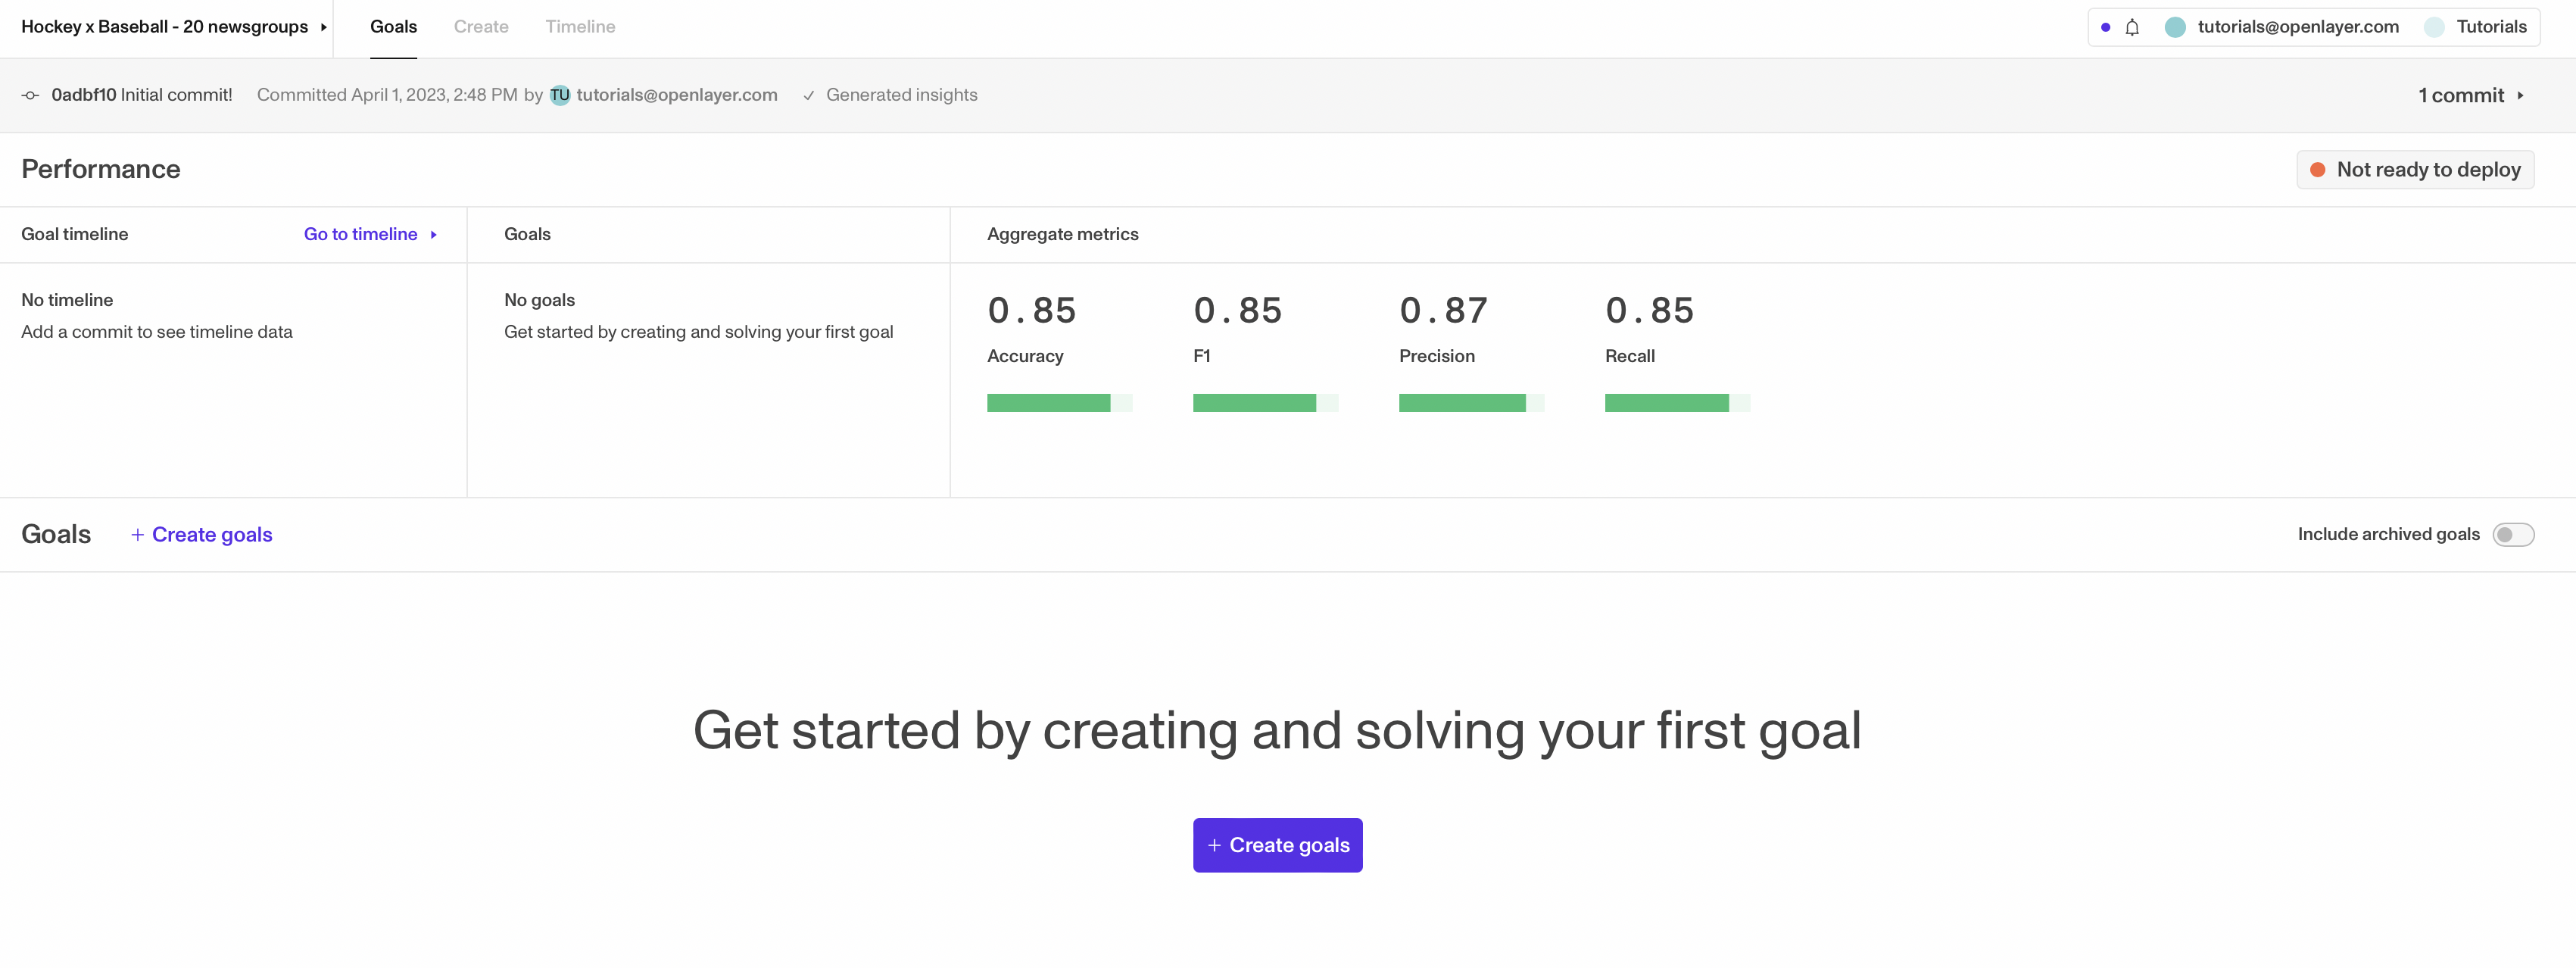Click the Not ready to deploy badge
Image resolution: width=2576 pixels, height=968 pixels.
[2415, 170]
